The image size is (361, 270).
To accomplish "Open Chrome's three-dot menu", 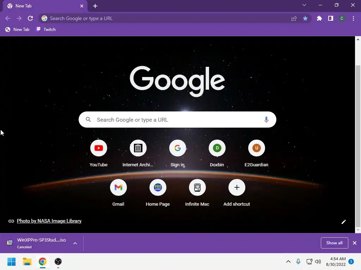I will (353, 18).
